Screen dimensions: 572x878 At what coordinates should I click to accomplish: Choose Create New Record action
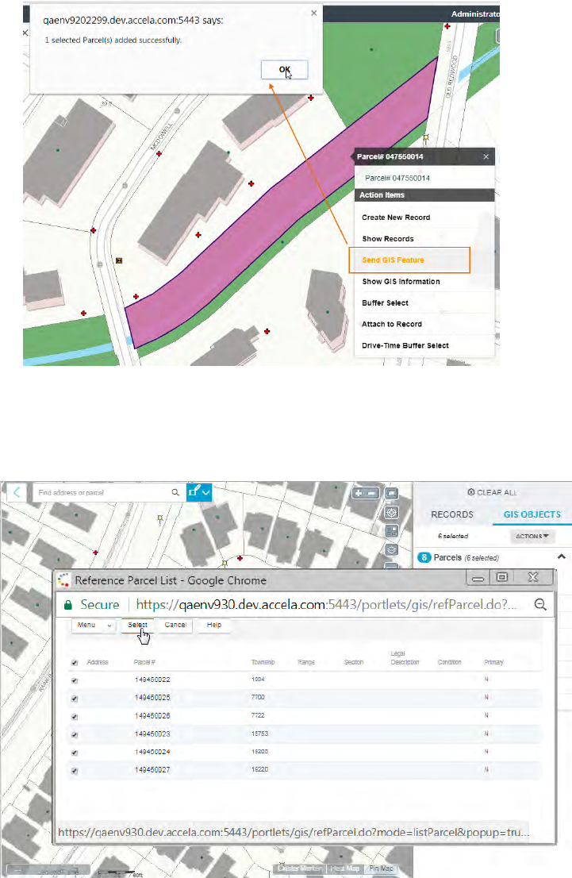click(x=396, y=218)
